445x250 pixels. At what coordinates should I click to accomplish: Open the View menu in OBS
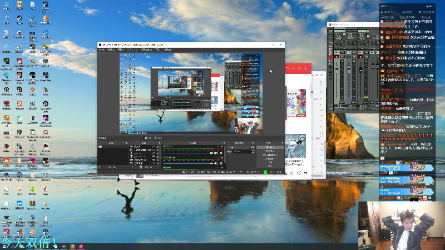[x=121, y=49]
